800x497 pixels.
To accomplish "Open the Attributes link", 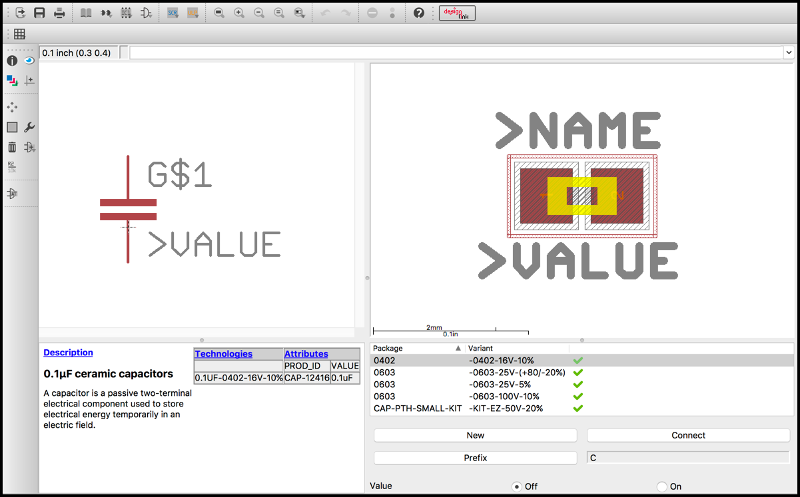I will [x=306, y=354].
